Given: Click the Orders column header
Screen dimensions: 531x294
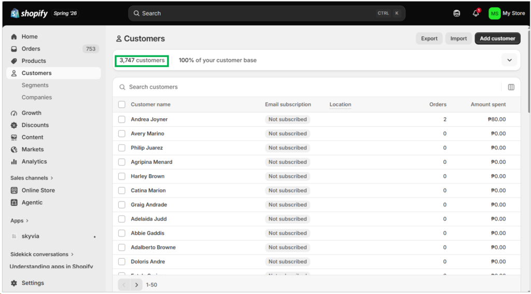Looking at the screenshot, I should click(438, 104).
